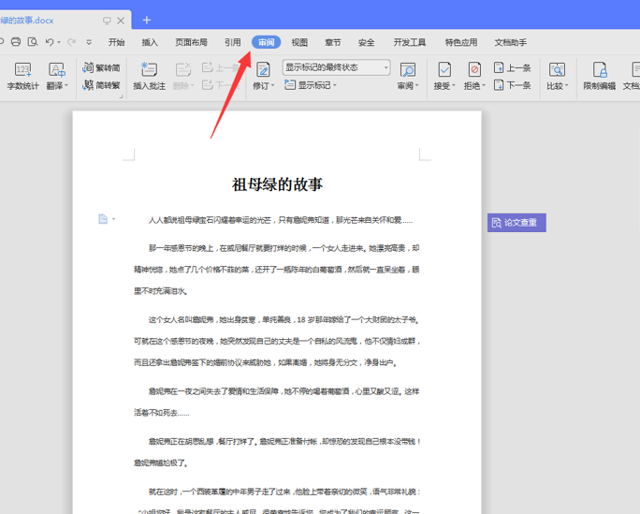Open the 章节 tab
Image resolution: width=640 pixels, height=514 pixels.
(333, 42)
